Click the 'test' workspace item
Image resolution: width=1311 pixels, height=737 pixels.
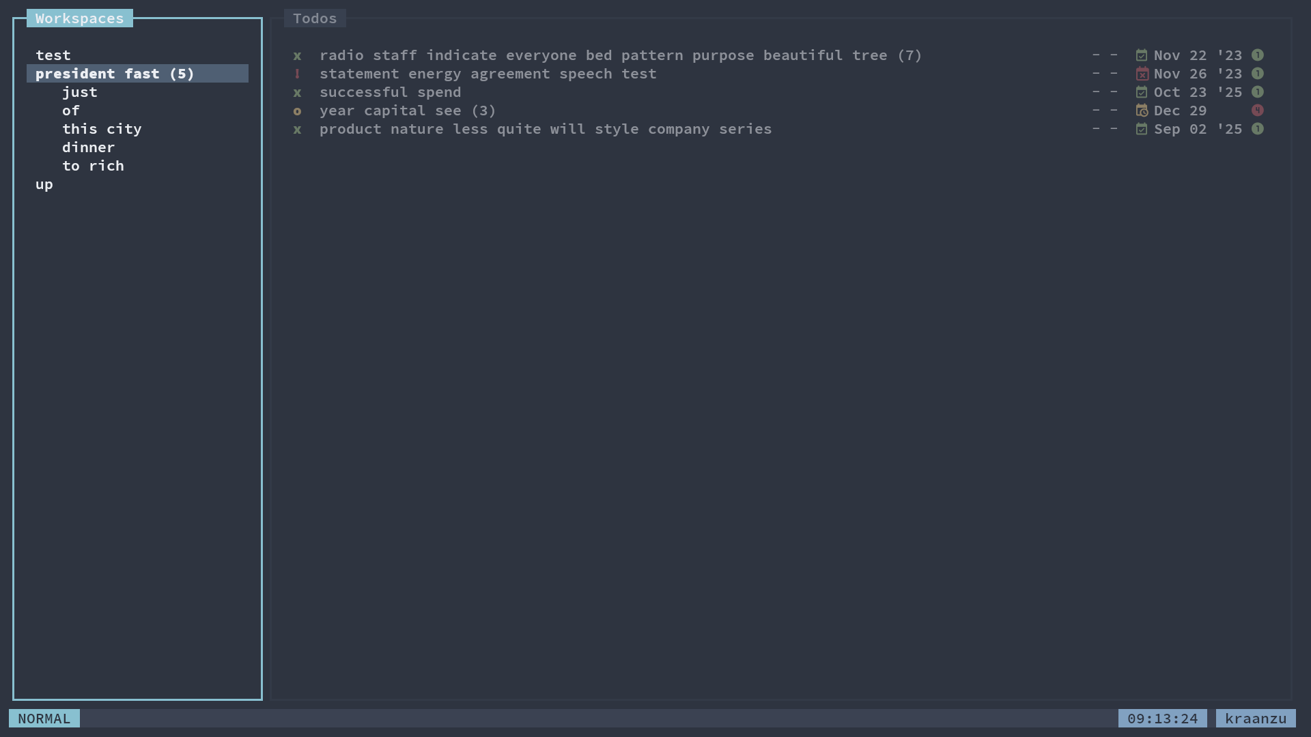coord(53,55)
